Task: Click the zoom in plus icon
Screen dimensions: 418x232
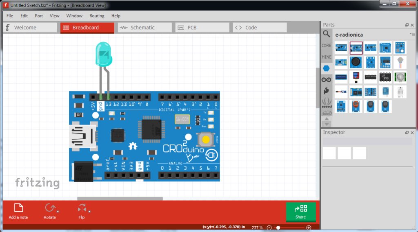Action: pos(309,228)
